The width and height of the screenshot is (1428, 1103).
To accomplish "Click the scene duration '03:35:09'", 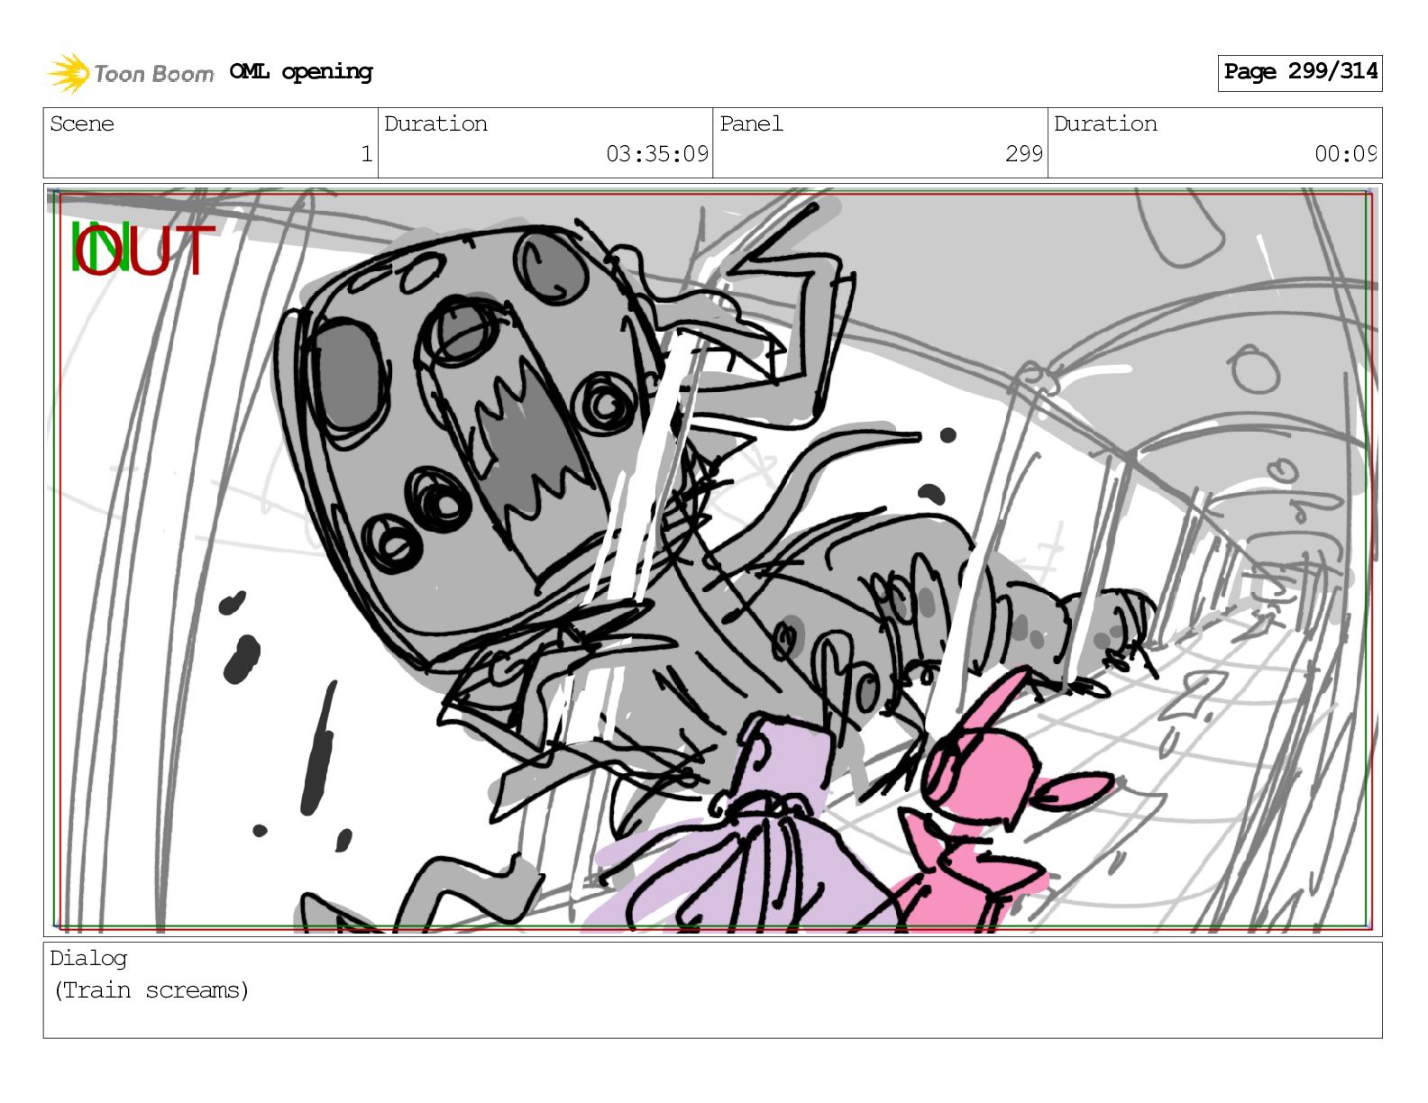I will [657, 154].
